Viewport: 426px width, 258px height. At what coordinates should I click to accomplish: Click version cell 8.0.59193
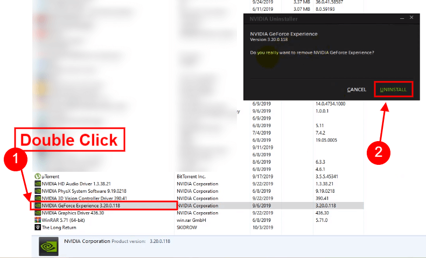pyautogui.click(x=325, y=9)
